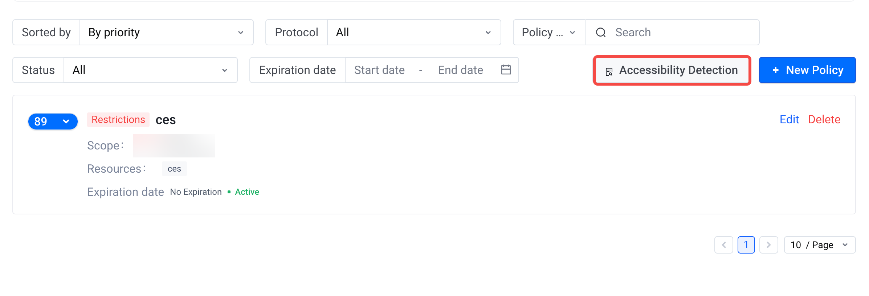Click the search magnifier icon
This screenshot has height=296, width=869.
[601, 33]
